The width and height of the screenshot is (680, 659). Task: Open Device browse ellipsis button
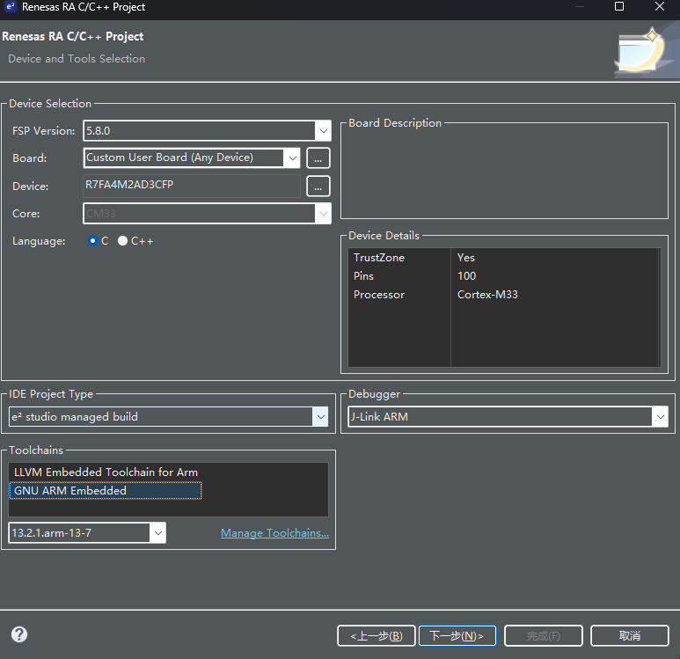pos(318,187)
